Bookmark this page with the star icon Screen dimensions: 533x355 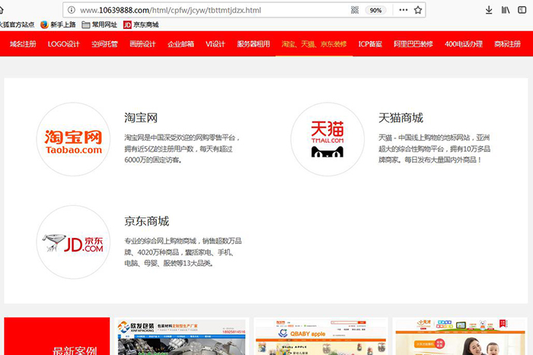418,10
